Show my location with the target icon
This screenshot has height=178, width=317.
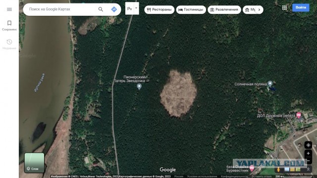coord(308,145)
